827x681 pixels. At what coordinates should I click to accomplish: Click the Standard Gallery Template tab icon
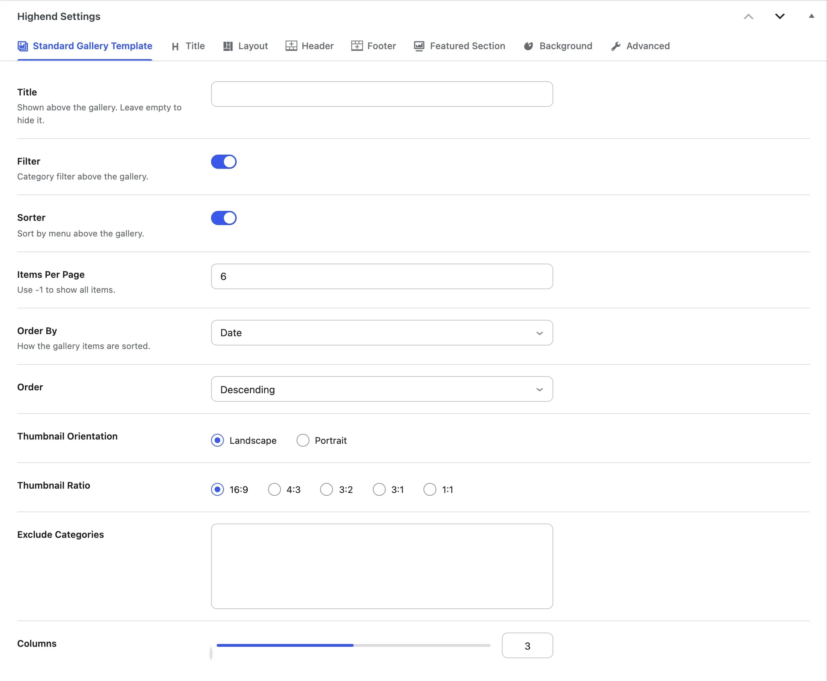coord(23,46)
